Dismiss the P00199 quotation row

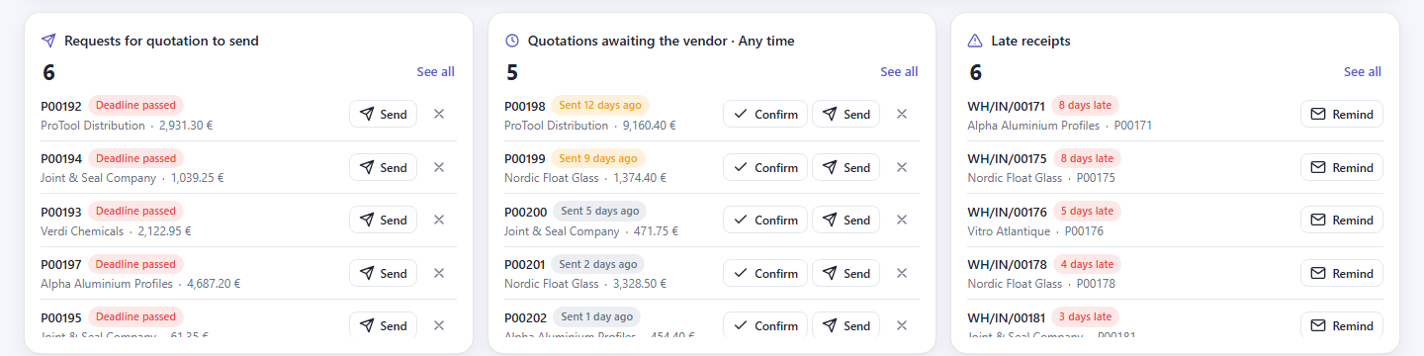click(902, 167)
